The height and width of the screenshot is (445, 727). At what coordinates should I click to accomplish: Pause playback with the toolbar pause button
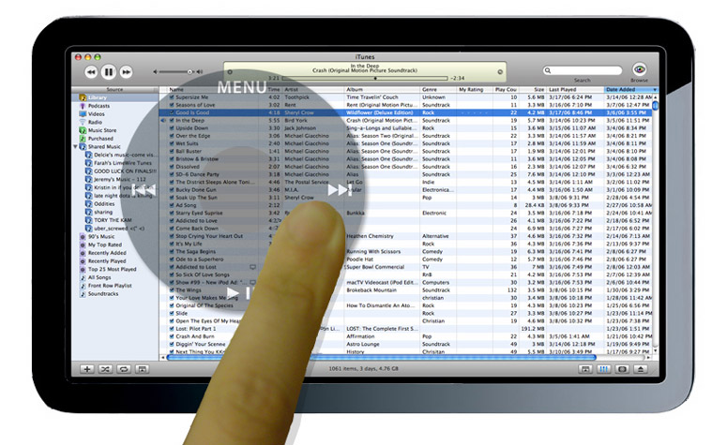coord(109,72)
